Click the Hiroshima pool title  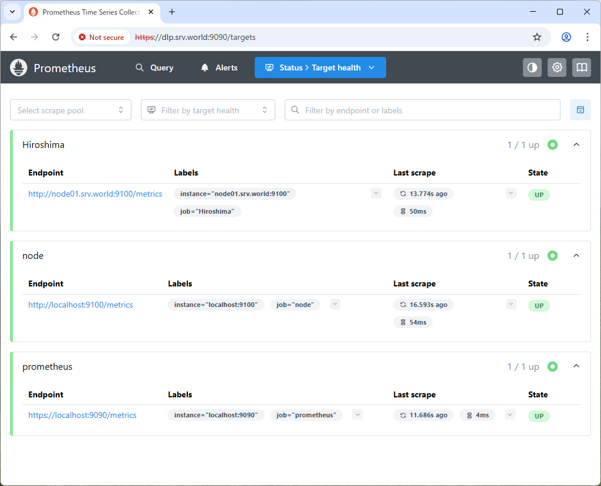(x=43, y=145)
